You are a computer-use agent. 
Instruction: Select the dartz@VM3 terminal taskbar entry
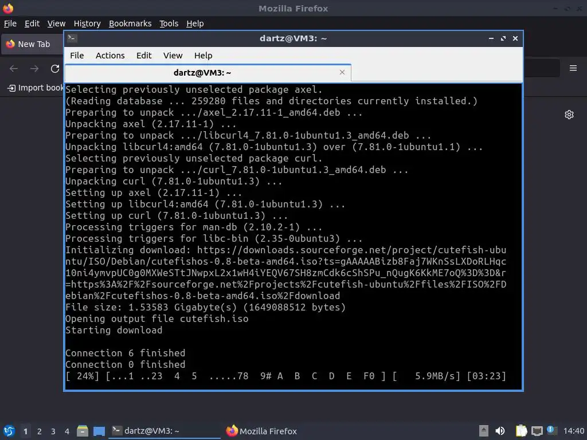(165, 431)
